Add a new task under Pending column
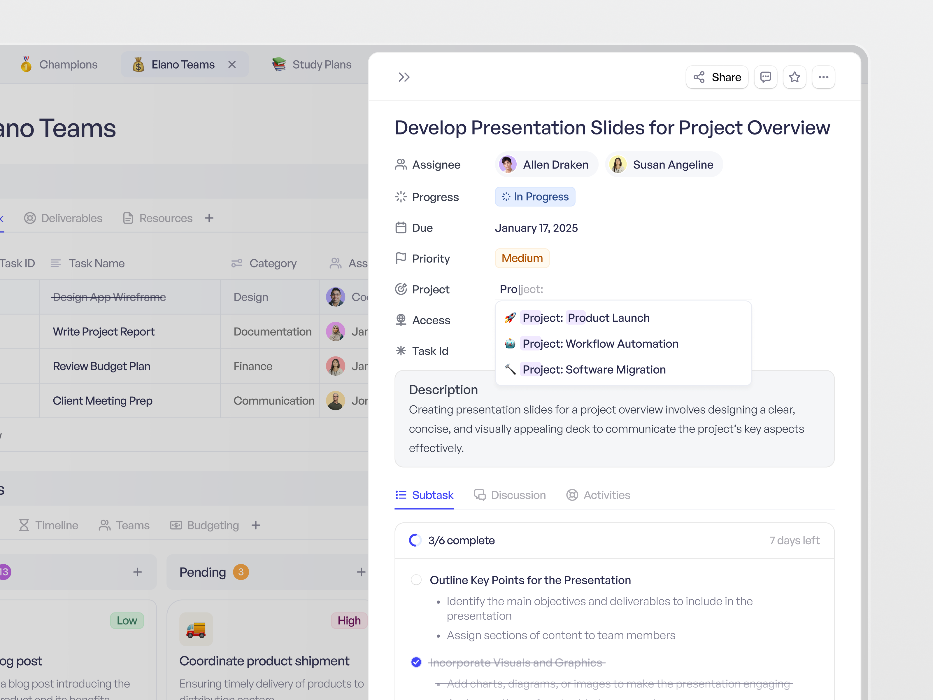933x700 pixels. 361,572
